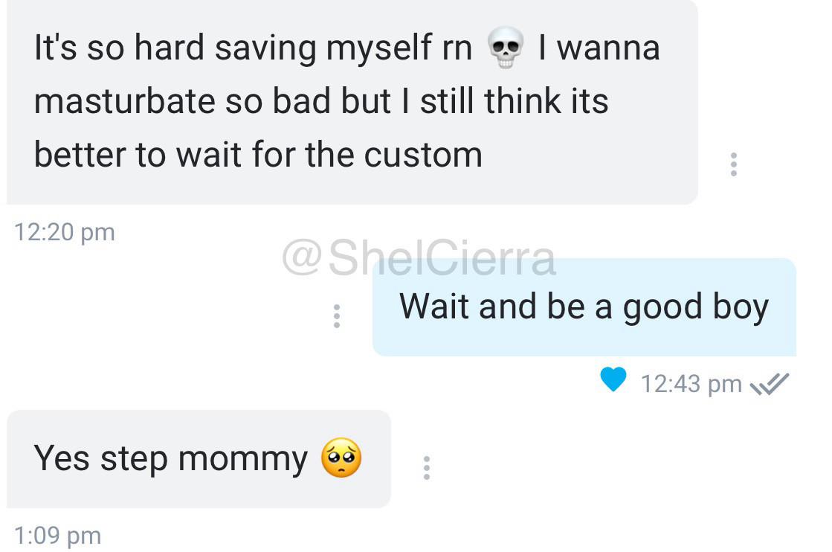Click the word "mommy" in last message

click(x=242, y=458)
